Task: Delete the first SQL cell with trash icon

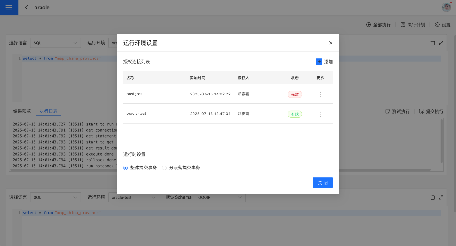Action: click(433, 43)
